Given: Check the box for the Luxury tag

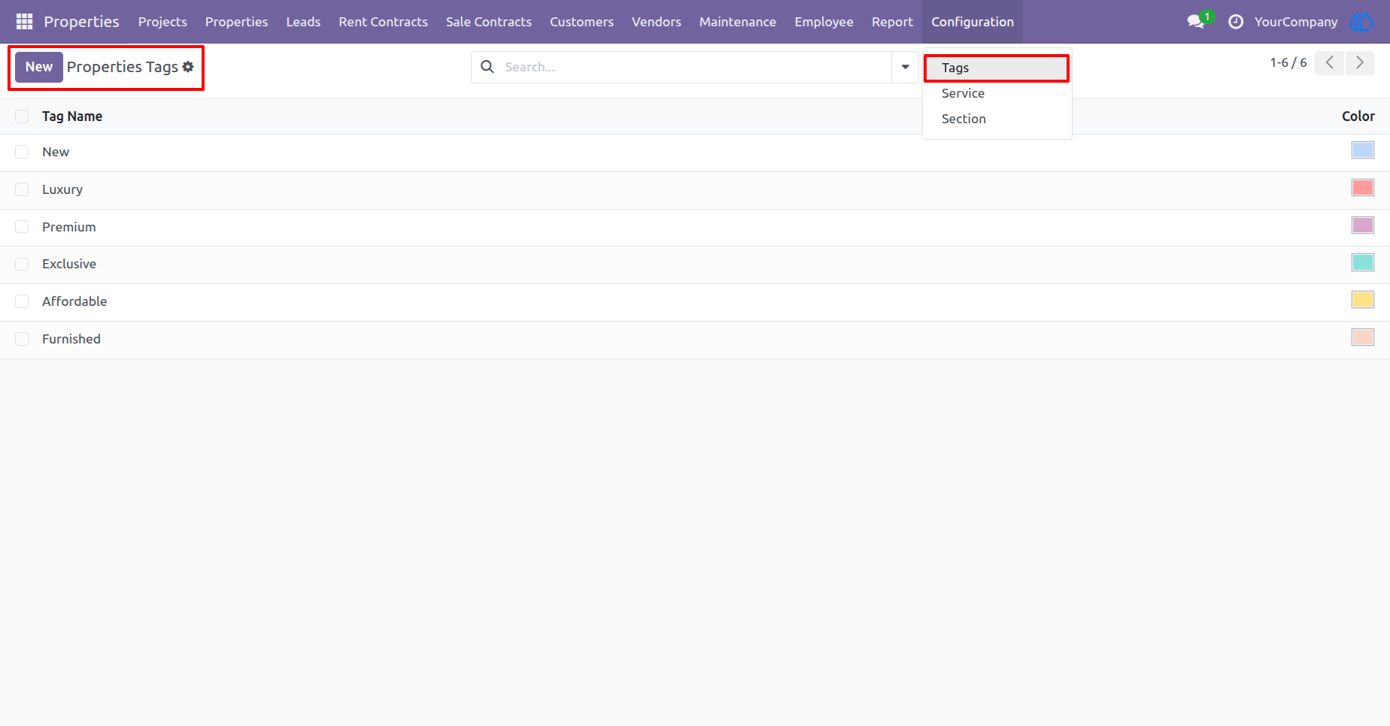Looking at the screenshot, I should coord(22,189).
